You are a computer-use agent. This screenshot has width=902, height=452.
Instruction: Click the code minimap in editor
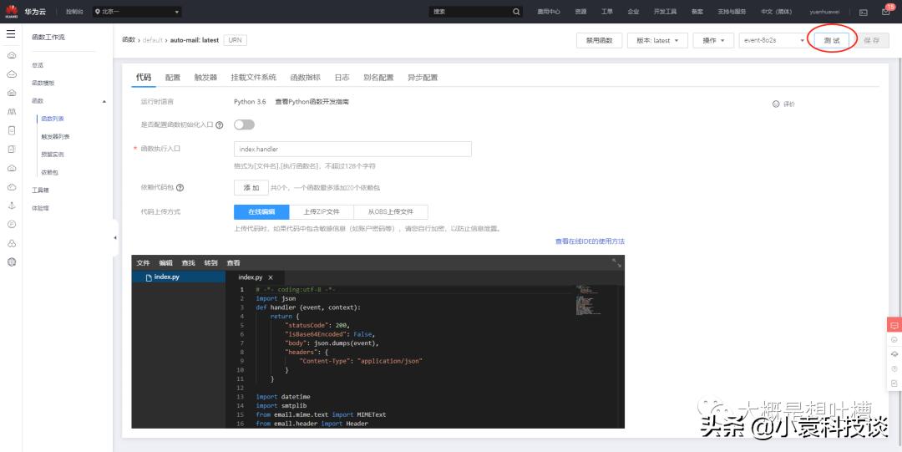pos(588,299)
